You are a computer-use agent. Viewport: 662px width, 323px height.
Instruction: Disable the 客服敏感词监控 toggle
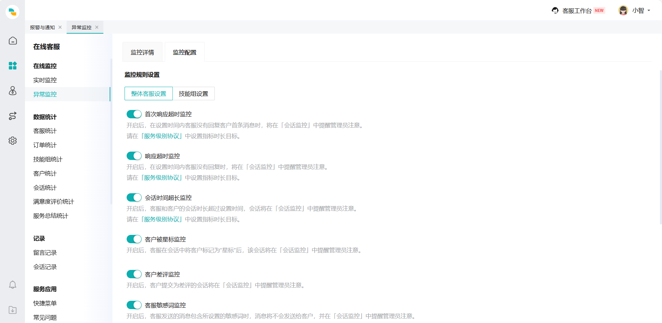[134, 305]
